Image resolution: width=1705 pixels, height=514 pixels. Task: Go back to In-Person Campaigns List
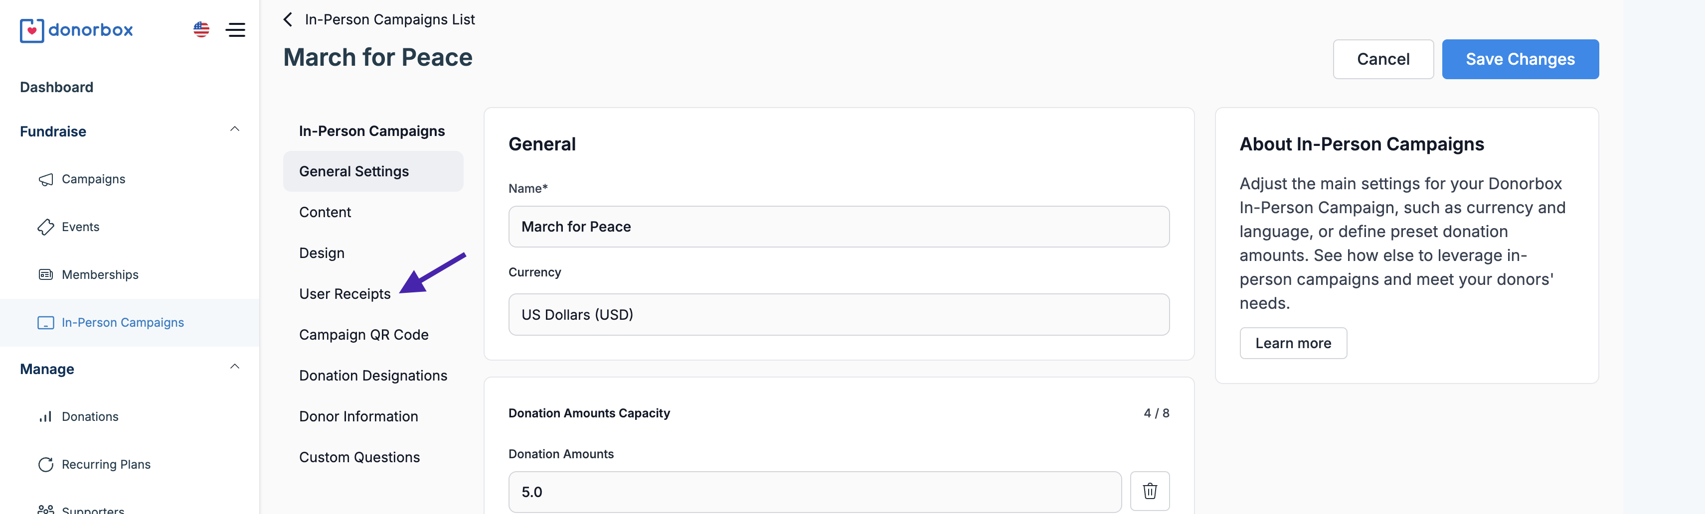tap(379, 19)
